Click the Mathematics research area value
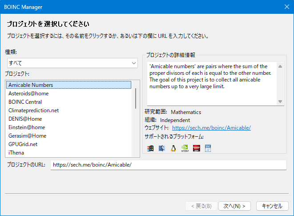 (186, 112)
